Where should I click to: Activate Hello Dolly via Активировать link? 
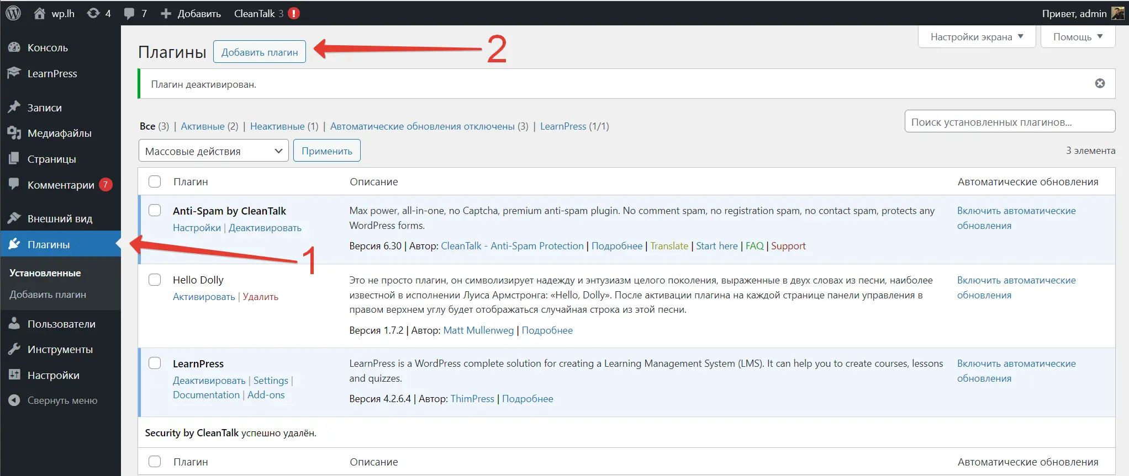point(204,297)
